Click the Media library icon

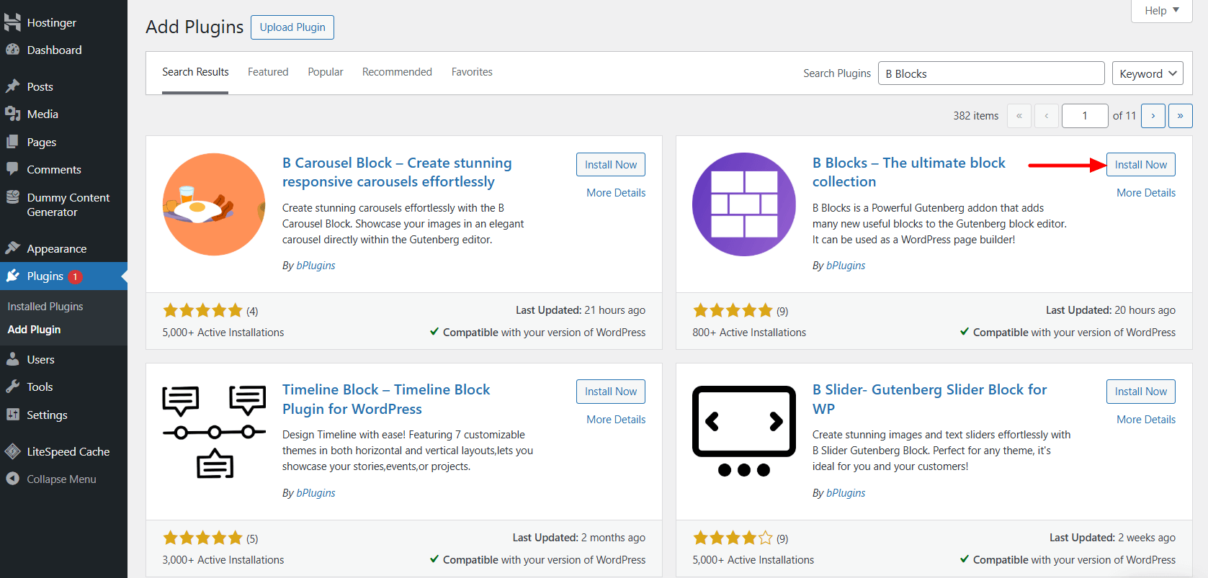point(12,114)
